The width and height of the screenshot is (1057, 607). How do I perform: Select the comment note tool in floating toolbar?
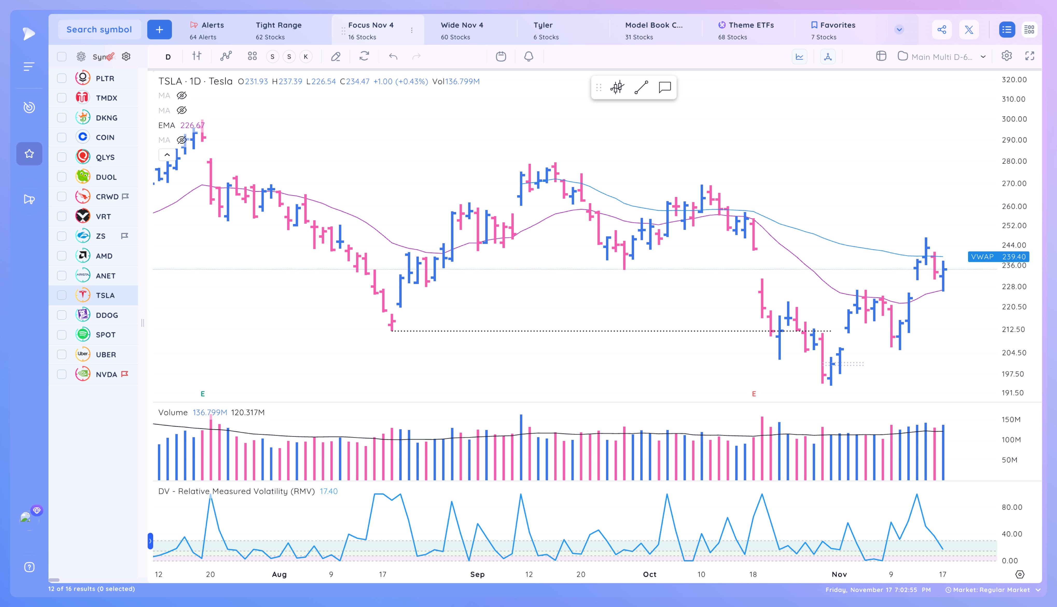coord(664,87)
